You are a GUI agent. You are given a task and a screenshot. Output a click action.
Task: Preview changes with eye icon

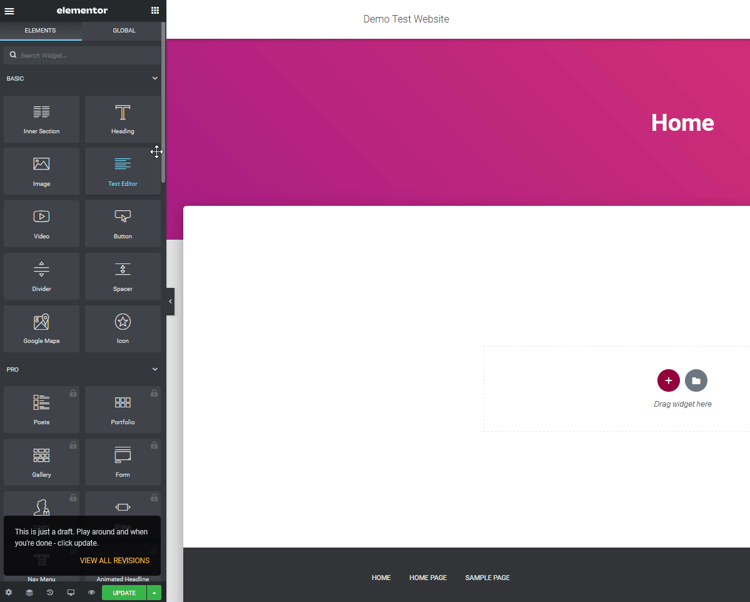(91, 593)
